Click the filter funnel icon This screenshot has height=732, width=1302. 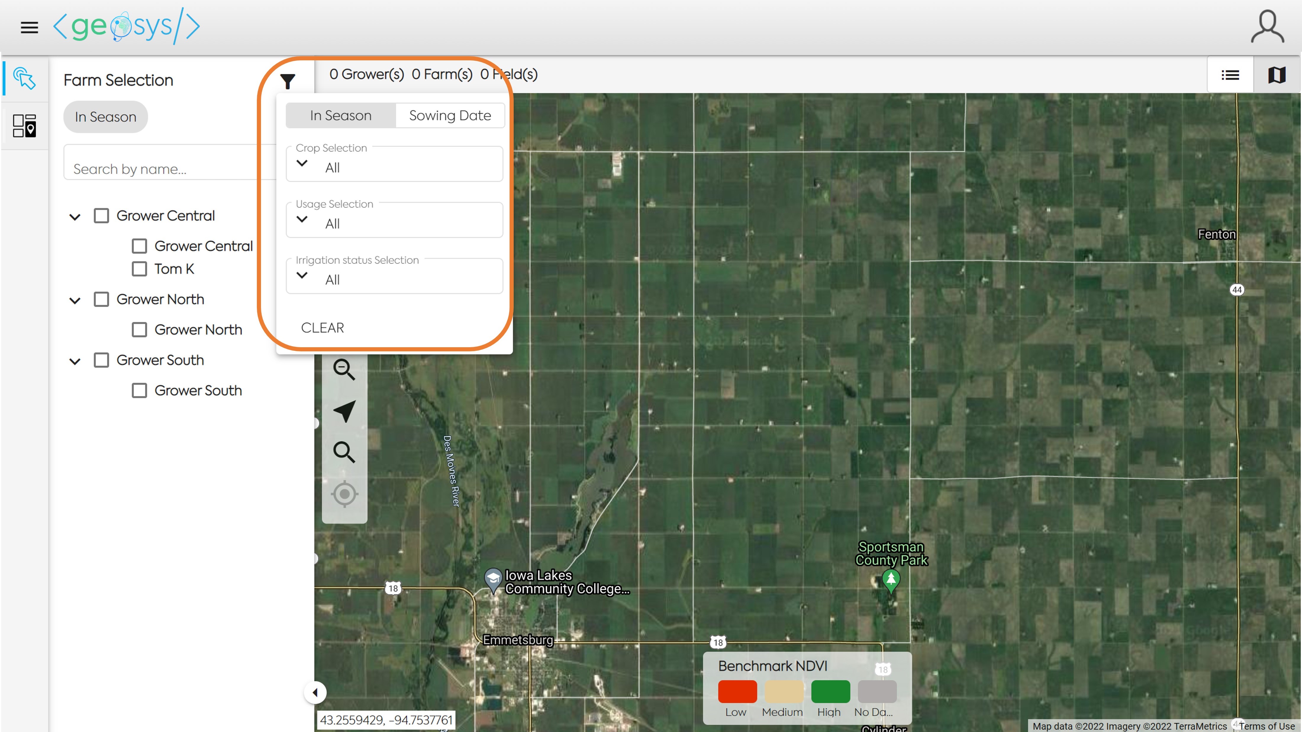(288, 81)
